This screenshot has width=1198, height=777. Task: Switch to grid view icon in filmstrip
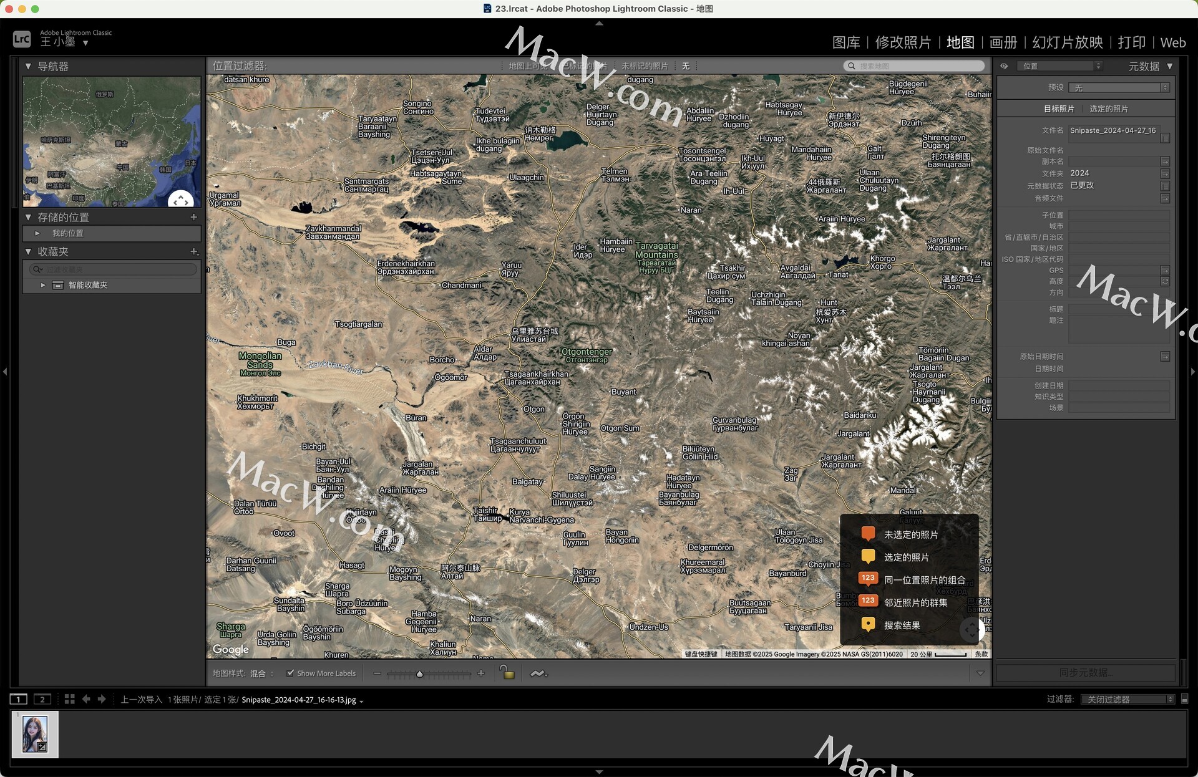coord(69,699)
